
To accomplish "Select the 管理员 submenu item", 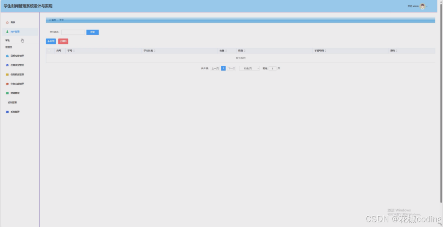I will point(8,48).
